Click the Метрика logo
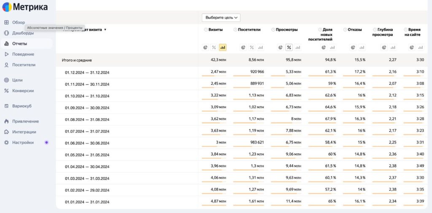432x213 pixels. pyautogui.click(x=25, y=7)
